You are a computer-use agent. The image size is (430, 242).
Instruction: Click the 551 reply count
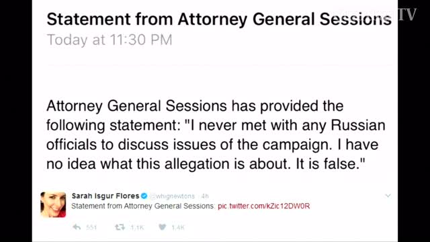coord(91,227)
